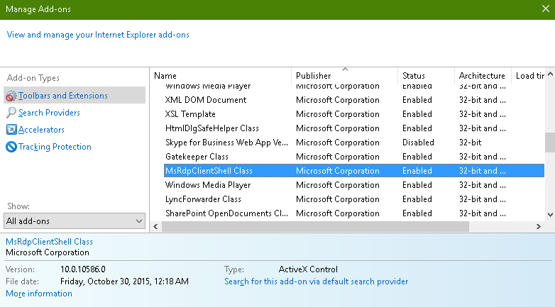
Task: Open Tracking Protection add-on type
Action: coord(55,147)
